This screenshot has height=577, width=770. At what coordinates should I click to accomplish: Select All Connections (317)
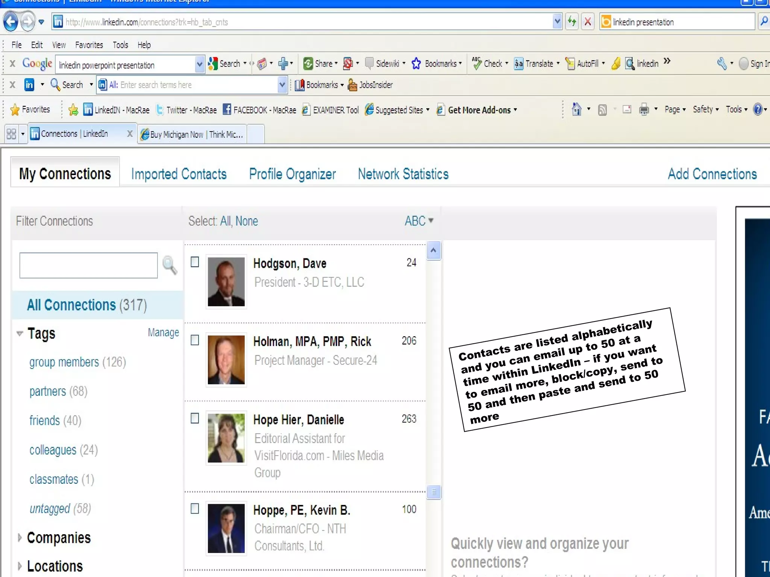click(87, 305)
